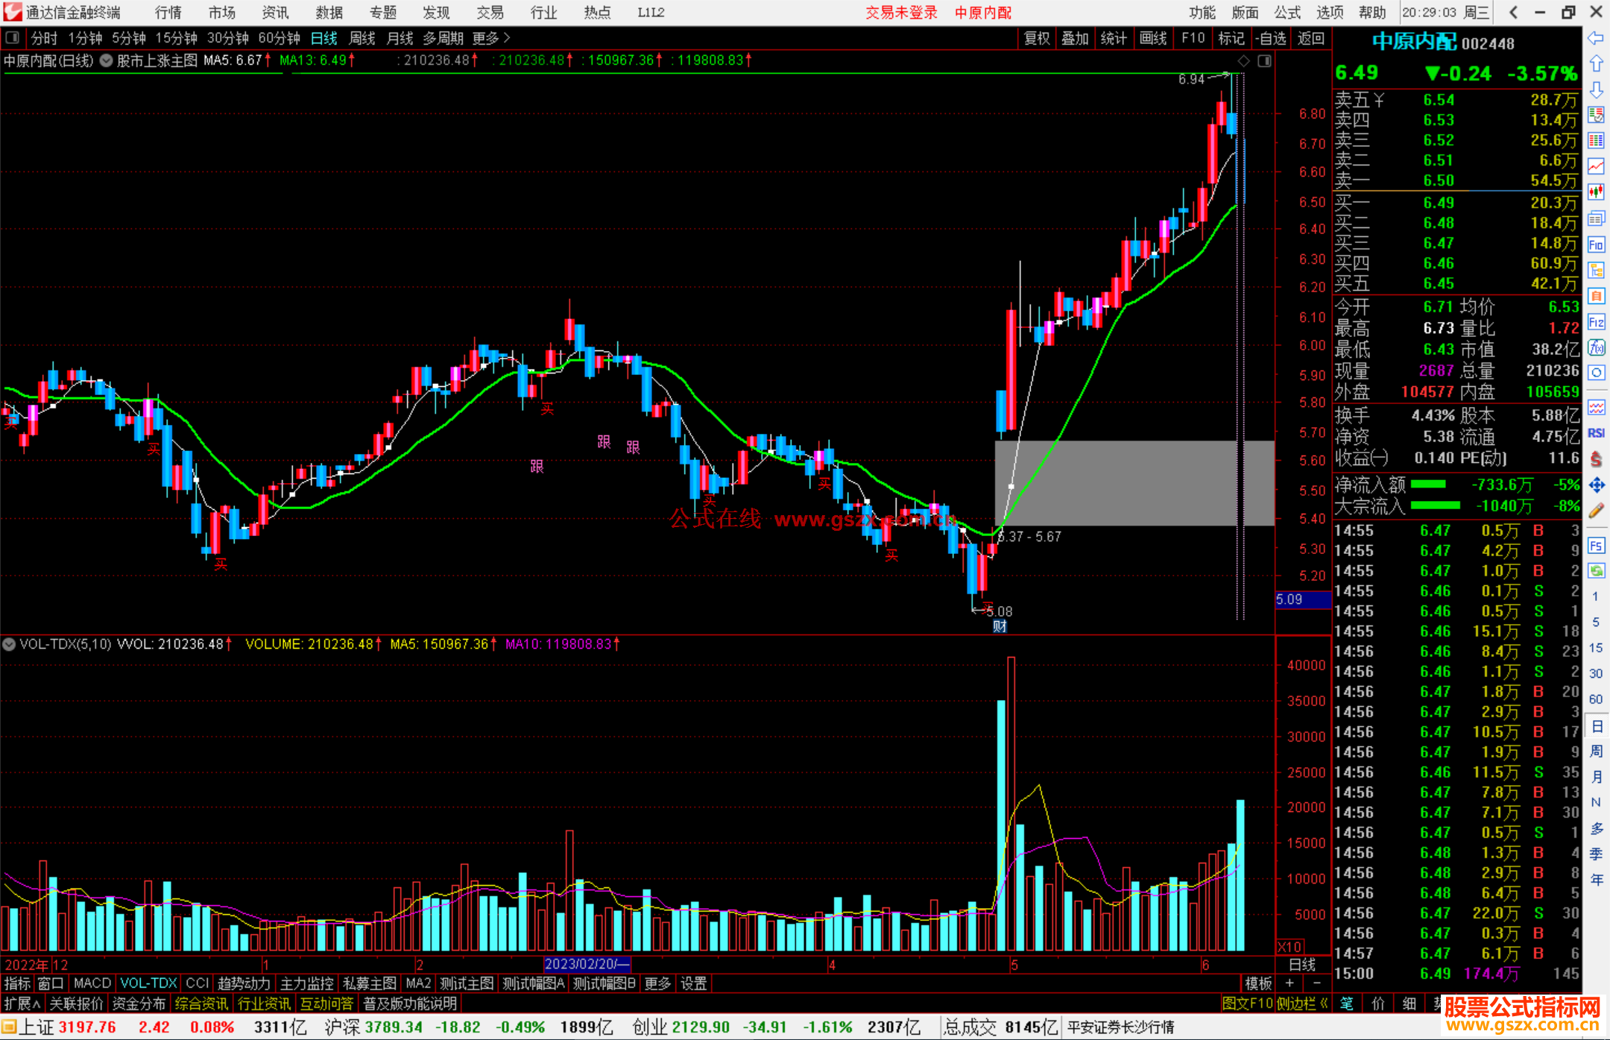The width and height of the screenshot is (1610, 1040).
Task: Open the F10 info sidebar icon
Action: coord(1596,245)
